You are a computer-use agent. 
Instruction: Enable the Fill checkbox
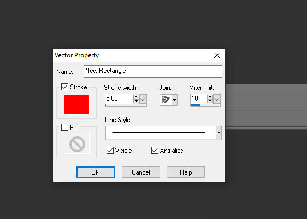coord(64,127)
